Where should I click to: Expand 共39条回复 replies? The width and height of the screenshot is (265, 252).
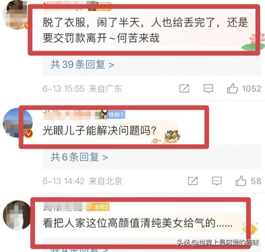pos(82,65)
